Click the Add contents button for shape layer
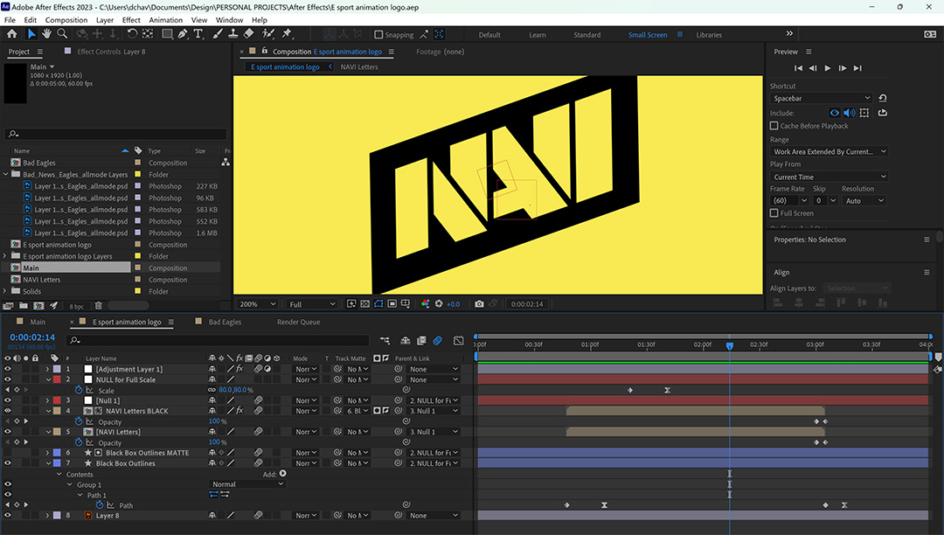944x535 pixels. pyautogui.click(x=281, y=474)
